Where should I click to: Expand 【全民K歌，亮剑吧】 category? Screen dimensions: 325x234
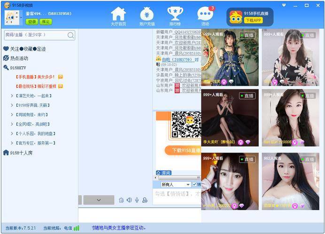[x=12, y=124]
